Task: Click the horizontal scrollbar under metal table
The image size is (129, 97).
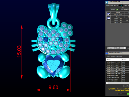Action: click(117, 83)
